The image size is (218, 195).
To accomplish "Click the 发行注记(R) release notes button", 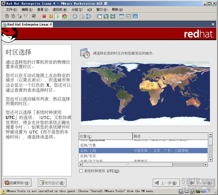I will 52,183.
